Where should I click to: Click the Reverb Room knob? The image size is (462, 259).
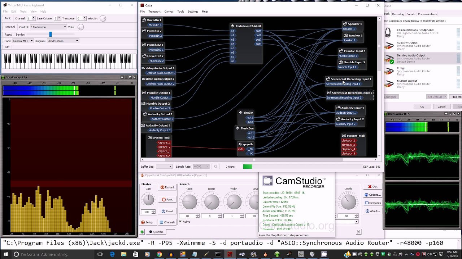pos(189,202)
